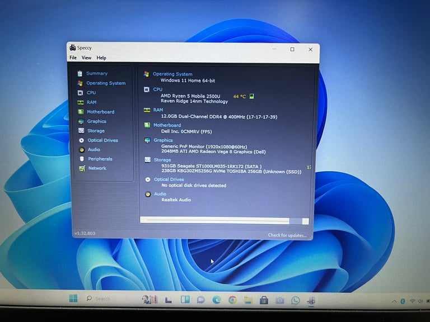Open the CPU sidebar section
This screenshot has width=430, height=322.
pyautogui.click(x=91, y=93)
